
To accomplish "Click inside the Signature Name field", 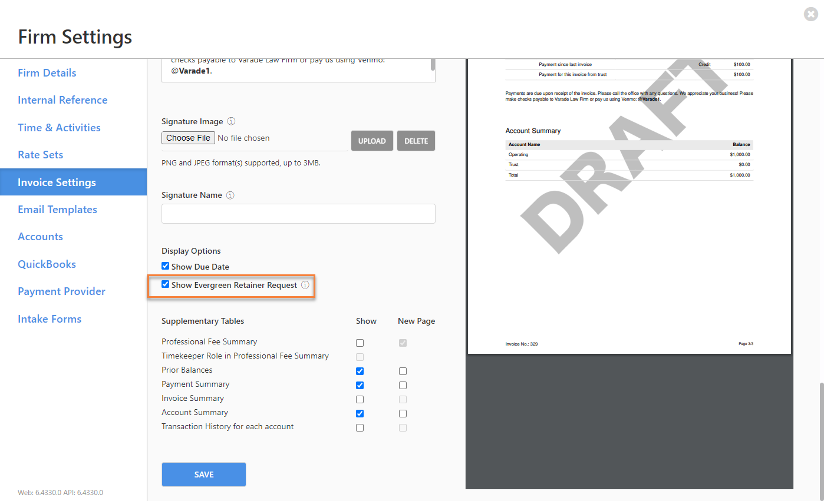I will point(298,213).
